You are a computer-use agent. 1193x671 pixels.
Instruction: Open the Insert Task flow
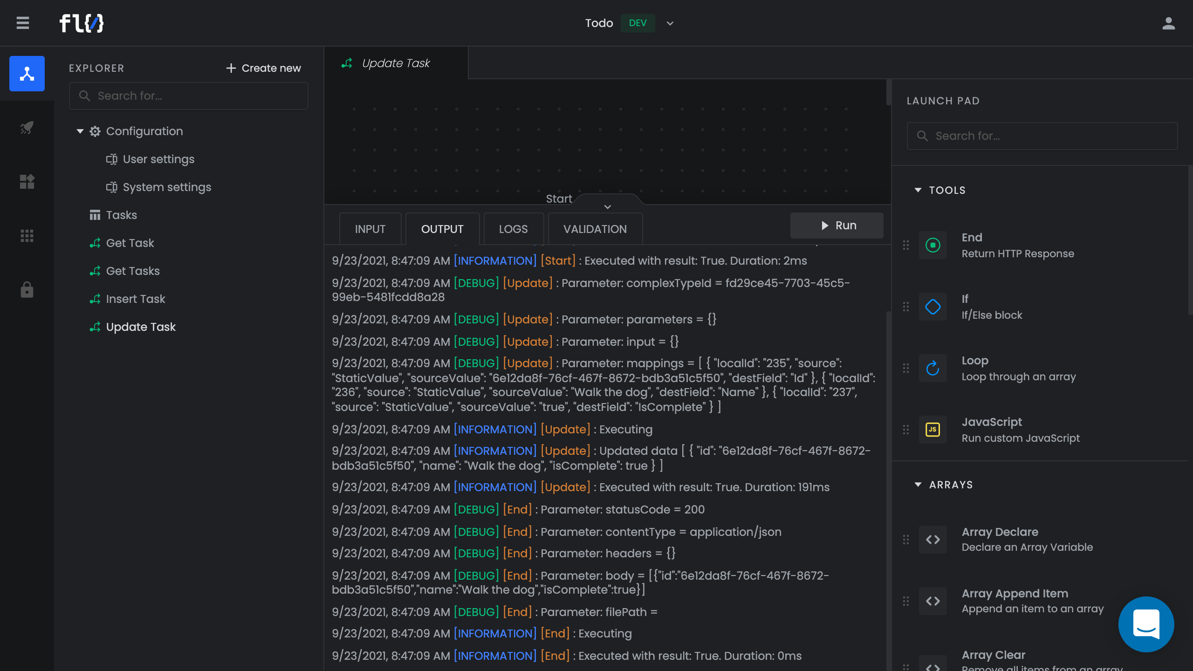coord(136,299)
